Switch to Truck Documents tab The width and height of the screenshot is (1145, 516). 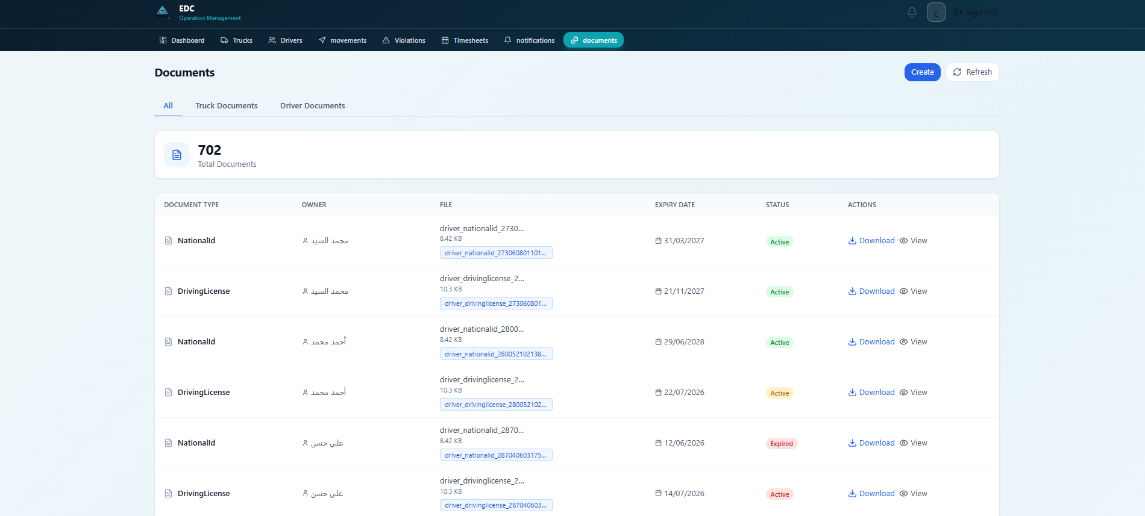tap(227, 106)
